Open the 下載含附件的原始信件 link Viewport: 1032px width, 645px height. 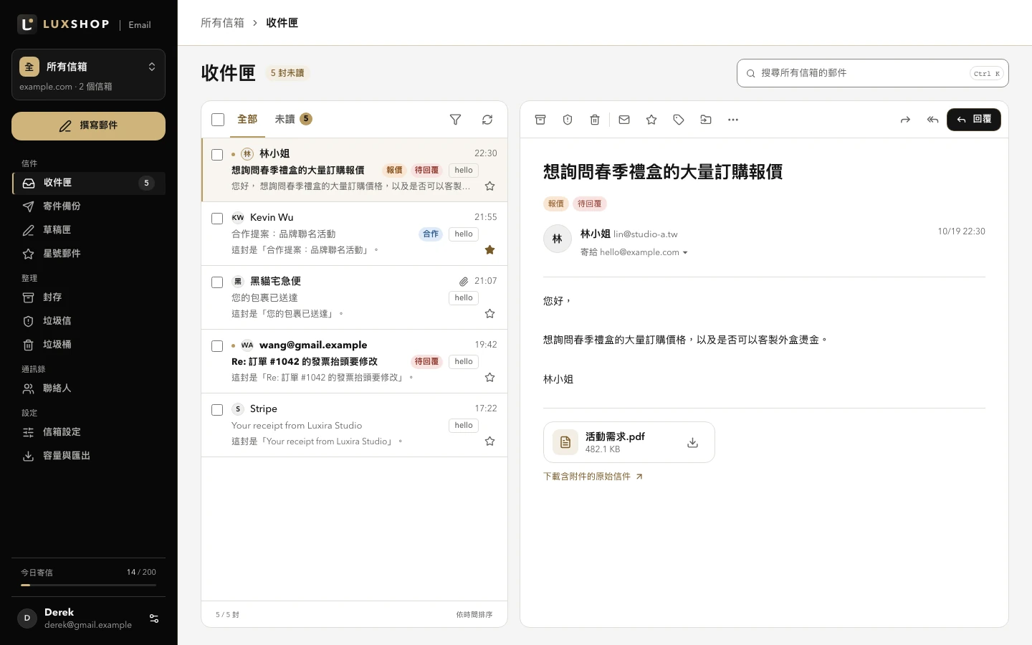pos(593,477)
